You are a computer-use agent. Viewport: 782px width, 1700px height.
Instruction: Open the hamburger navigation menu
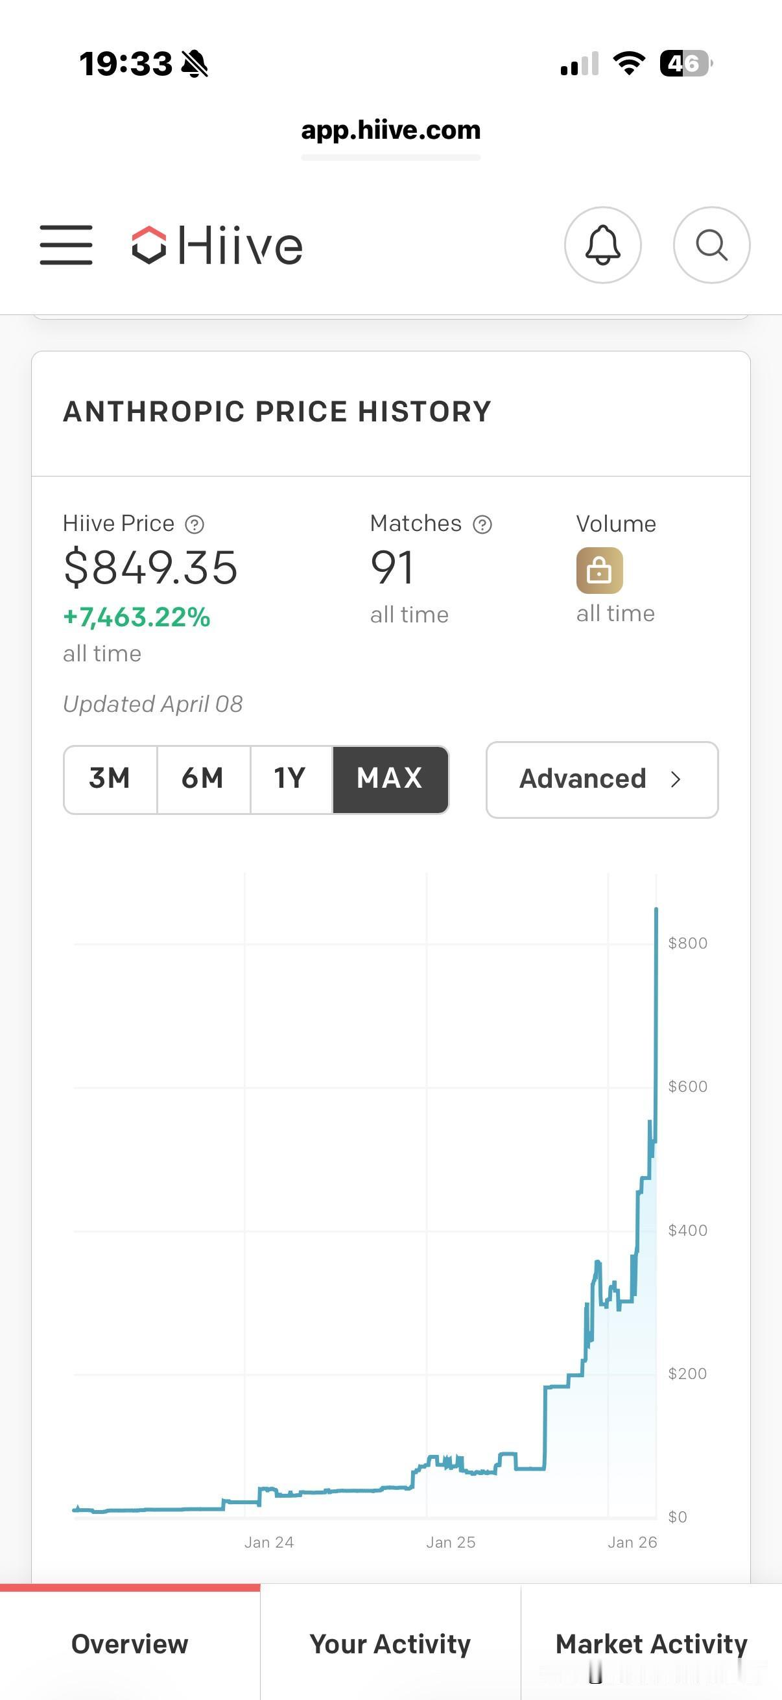pos(66,245)
